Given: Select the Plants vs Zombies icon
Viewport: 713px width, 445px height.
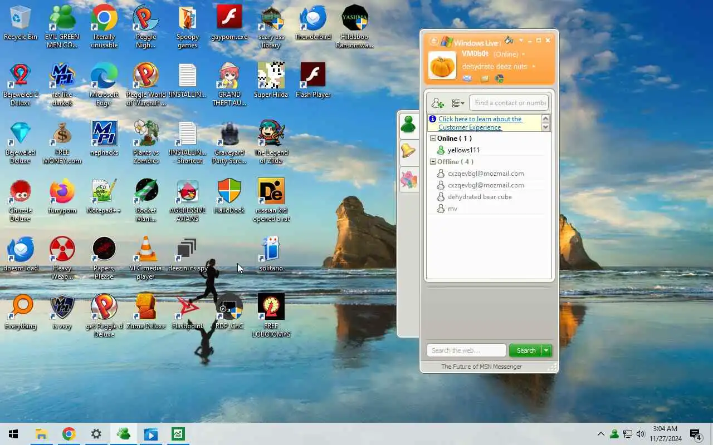Looking at the screenshot, I should pos(146,142).
